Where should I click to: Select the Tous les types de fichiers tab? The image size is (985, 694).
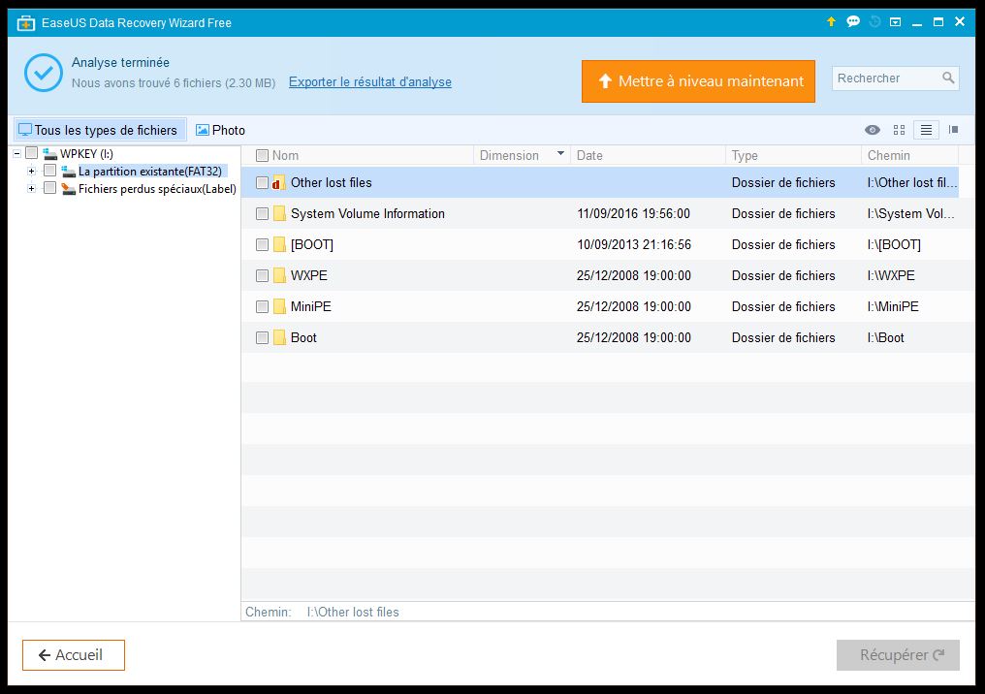pos(101,130)
